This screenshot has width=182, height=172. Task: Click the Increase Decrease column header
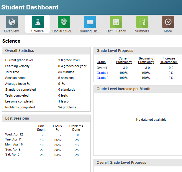[x=169, y=60]
